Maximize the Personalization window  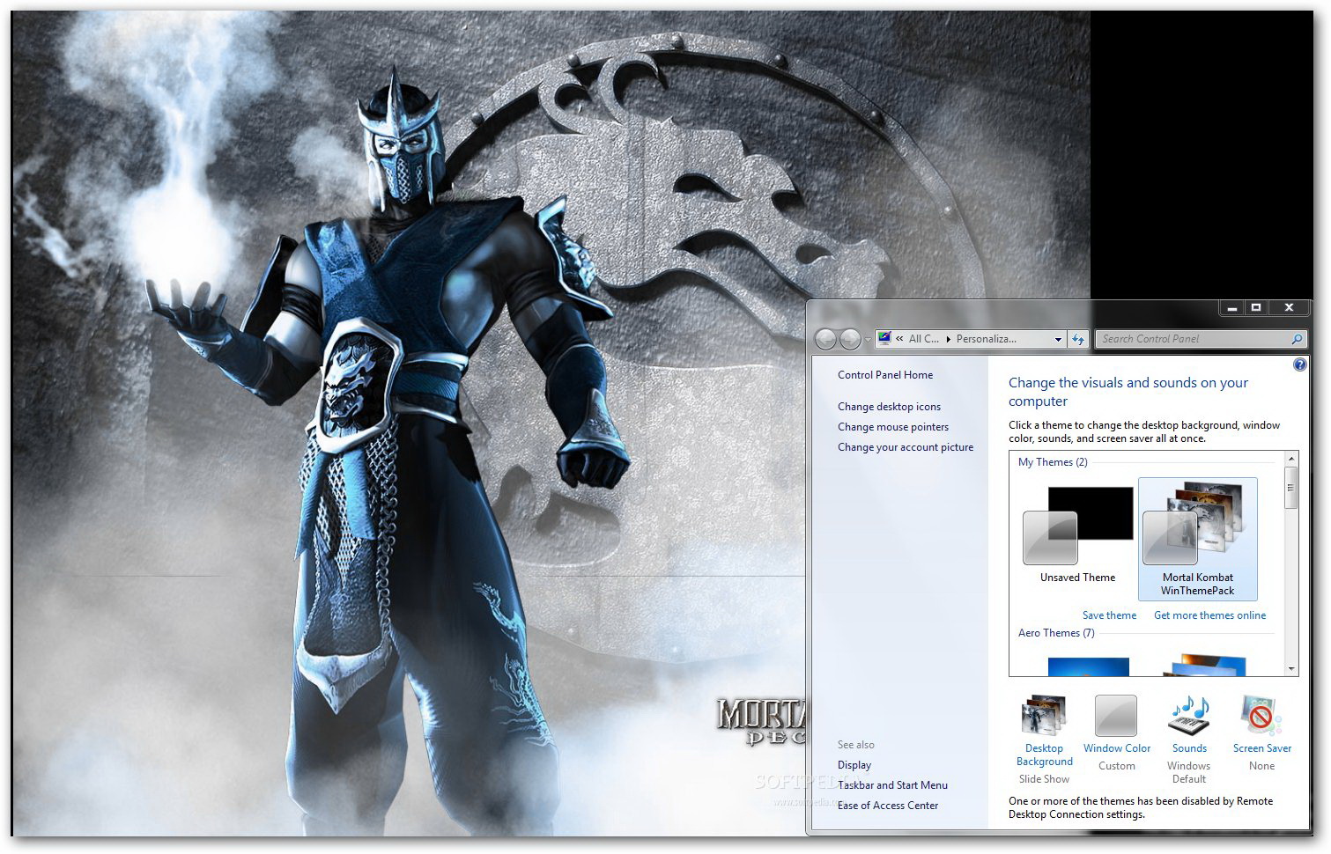1256,308
